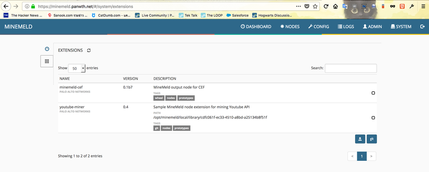Image resolution: width=429 pixels, height=172 pixels.
Task: Click the red and blue extension icon
Action: click(383, 6)
